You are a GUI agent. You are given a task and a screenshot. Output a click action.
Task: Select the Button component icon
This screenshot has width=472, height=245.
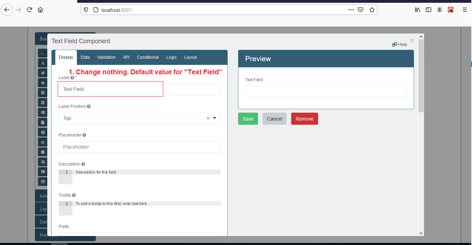coord(42,151)
